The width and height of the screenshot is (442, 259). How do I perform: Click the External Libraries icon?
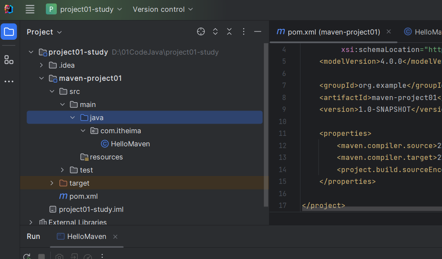coord(42,222)
